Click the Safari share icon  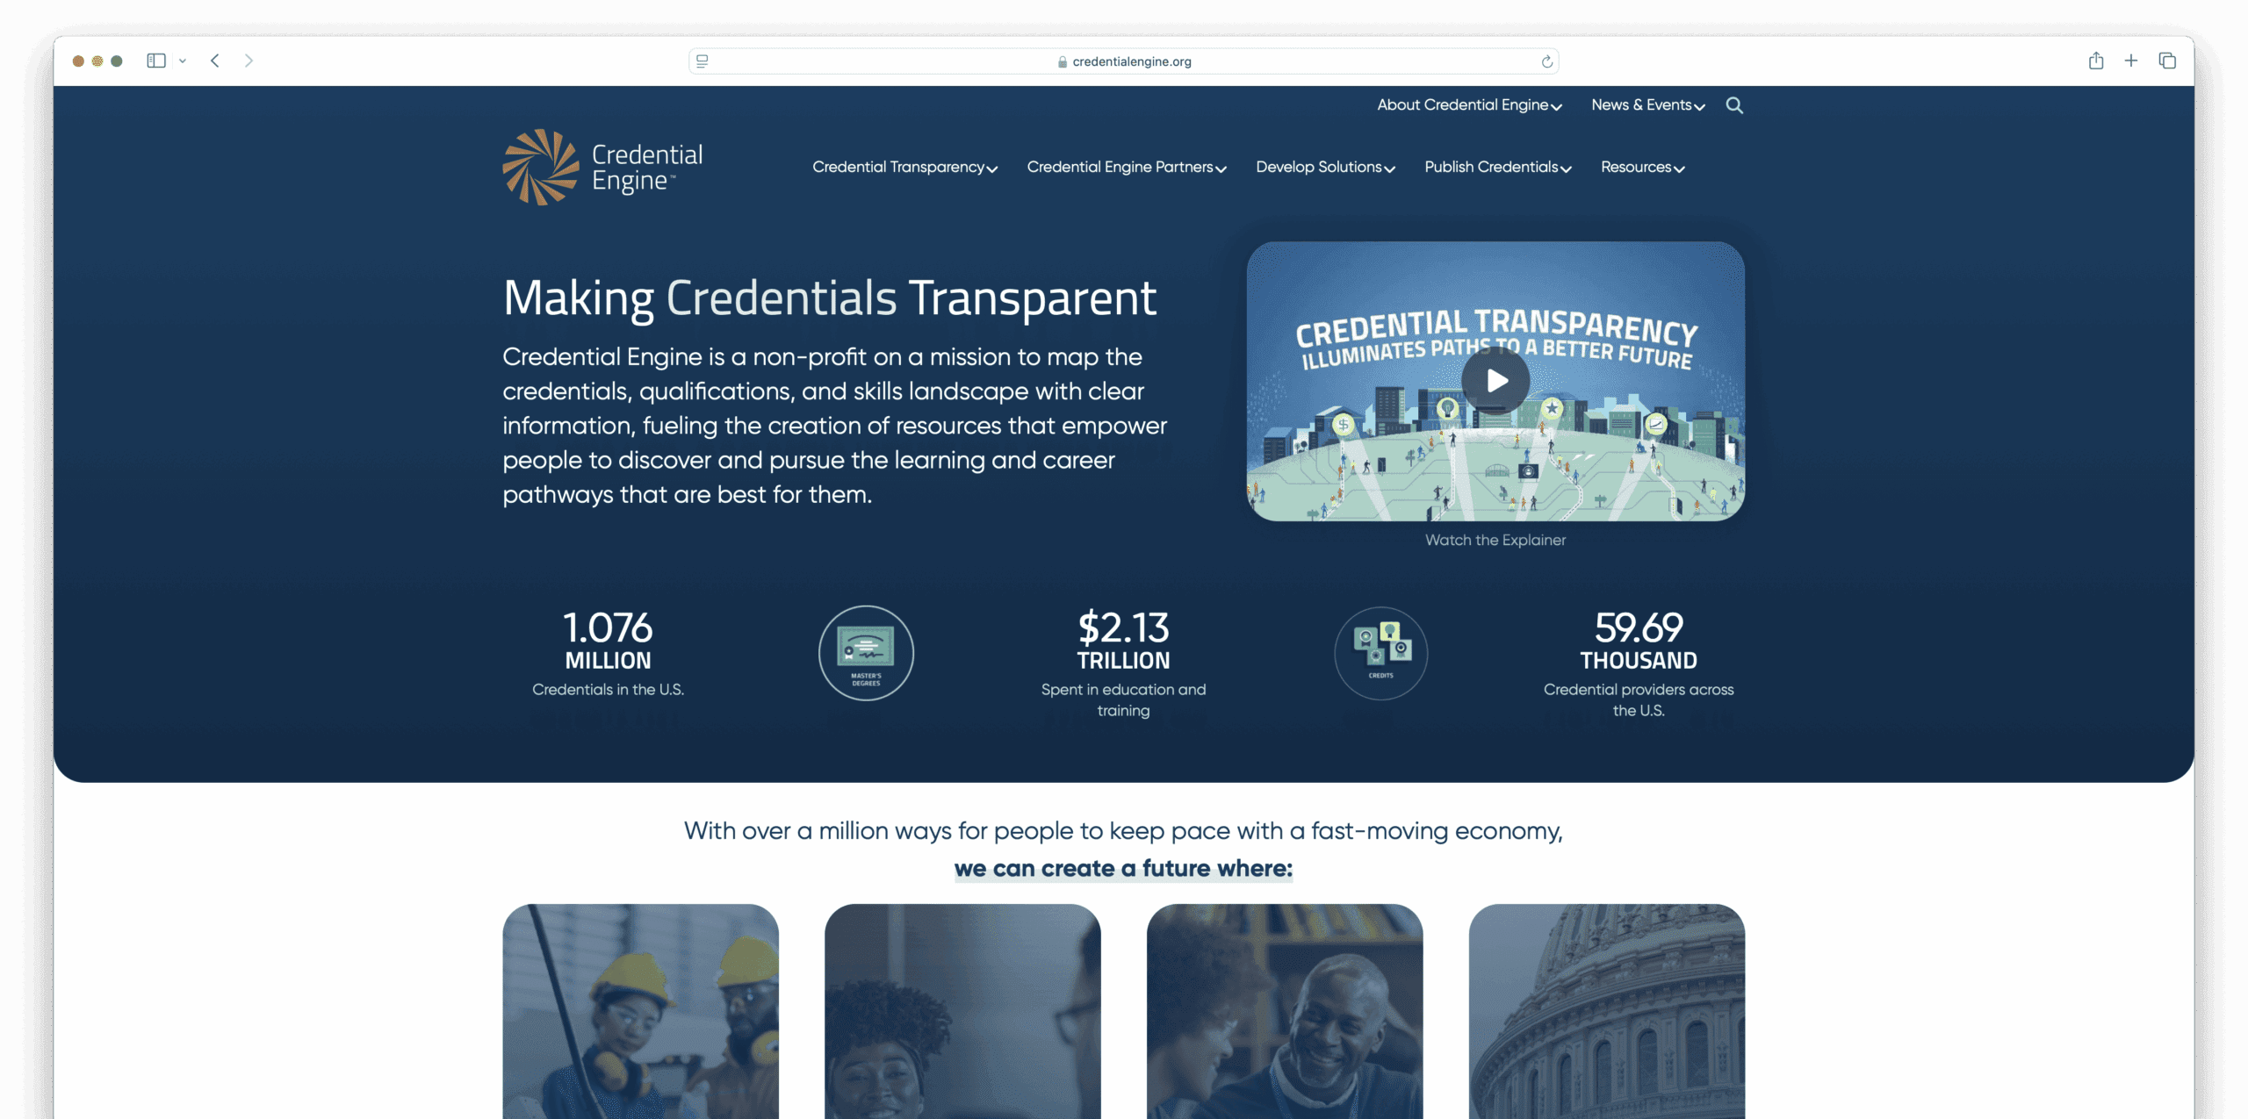2097,61
